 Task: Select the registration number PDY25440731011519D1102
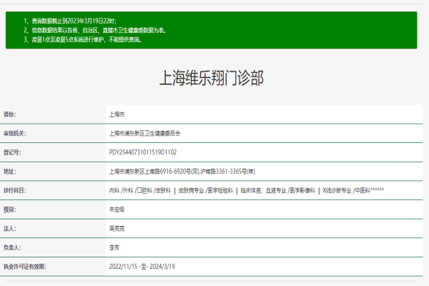143,152
